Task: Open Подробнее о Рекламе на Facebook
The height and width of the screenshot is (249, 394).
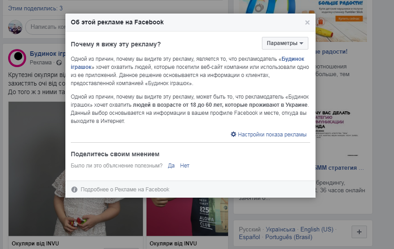Action: (125, 190)
